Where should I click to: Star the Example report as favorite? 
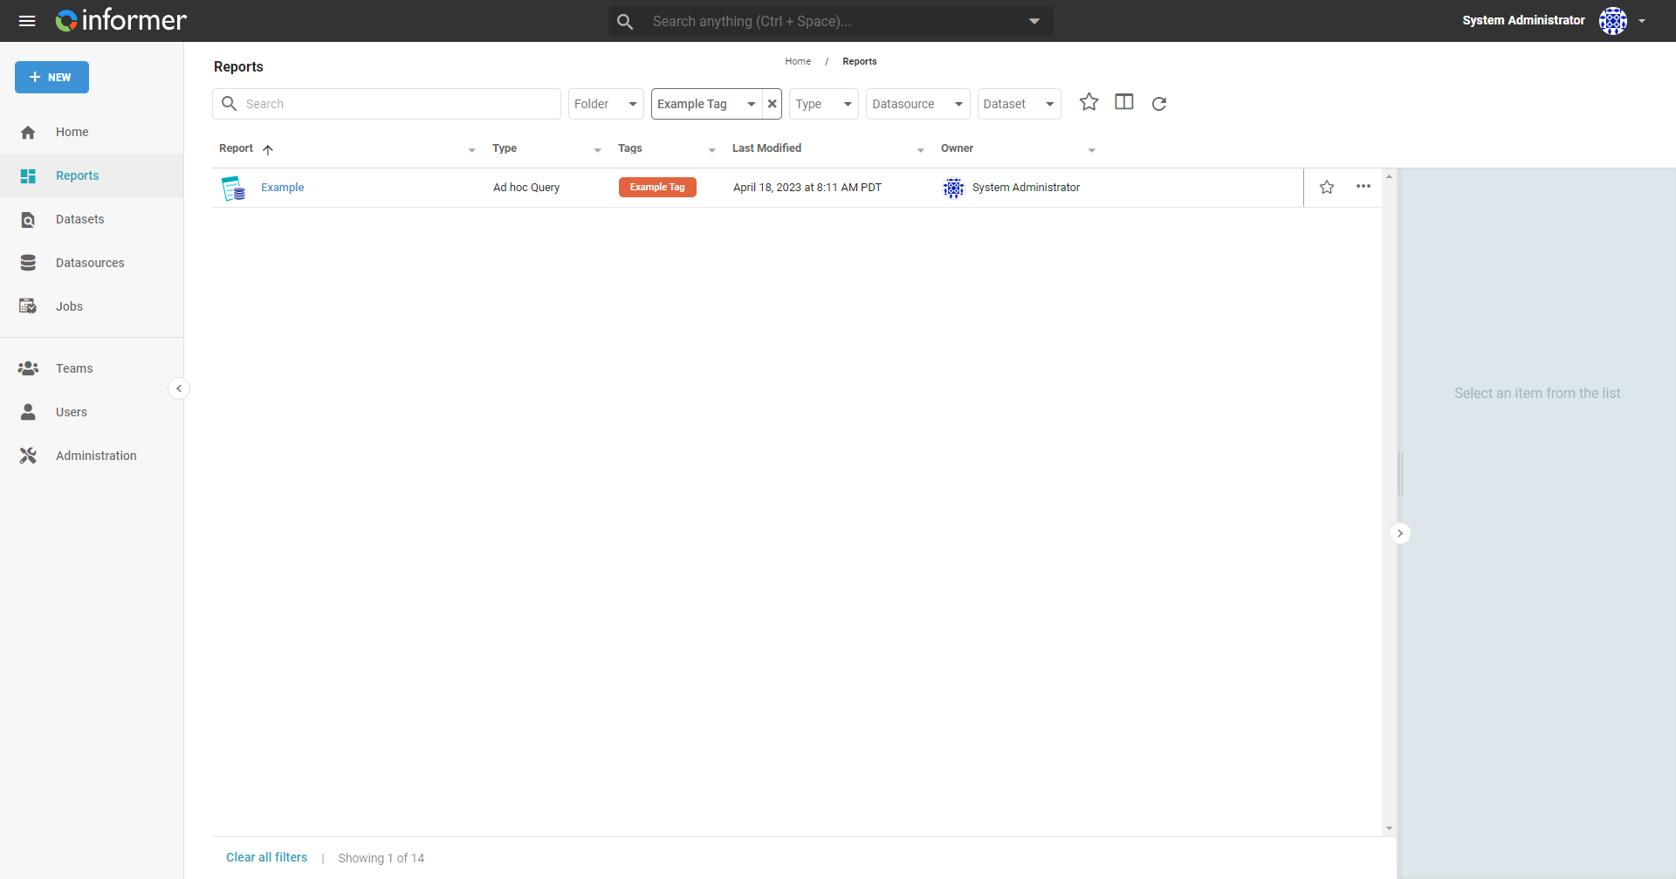1327,187
